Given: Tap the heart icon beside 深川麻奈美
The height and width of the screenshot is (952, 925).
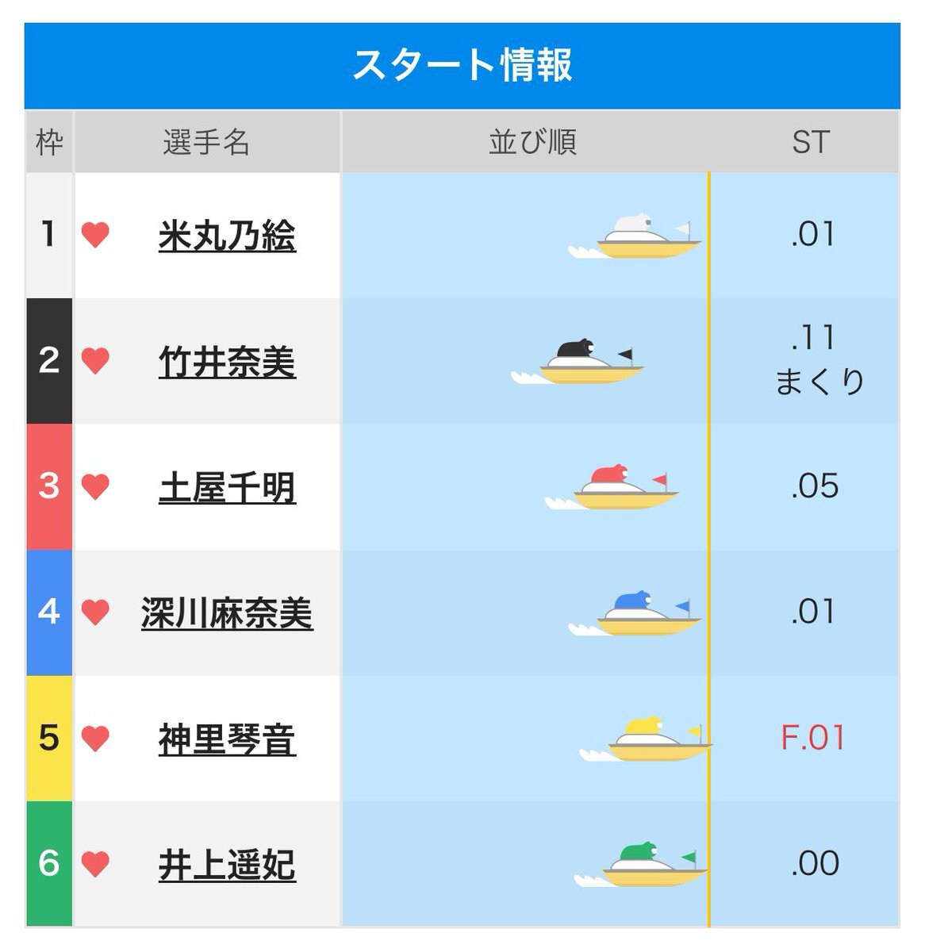Looking at the screenshot, I should [95, 612].
